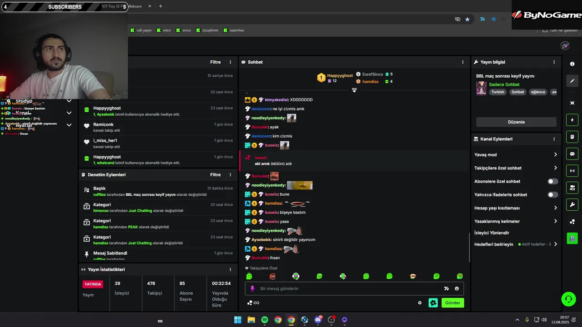The image size is (582, 327).
Task: Pick the orange angry emote in emote row
Action: click(x=272, y=276)
